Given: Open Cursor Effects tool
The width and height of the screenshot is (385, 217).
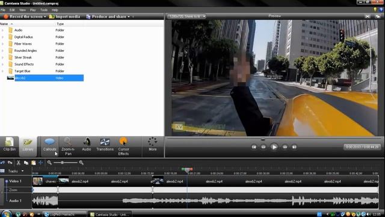Looking at the screenshot, I should click(123, 146).
